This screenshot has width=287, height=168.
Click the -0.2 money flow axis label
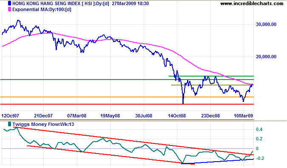click(x=260, y=158)
